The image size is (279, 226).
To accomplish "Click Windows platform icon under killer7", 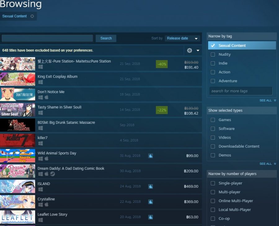I will pyautogui.click(x=40, y=143).
